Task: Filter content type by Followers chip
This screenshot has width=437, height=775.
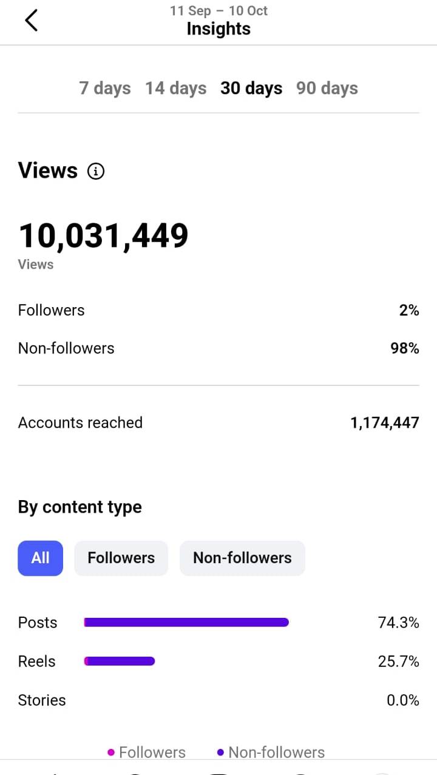Action: 121,558
